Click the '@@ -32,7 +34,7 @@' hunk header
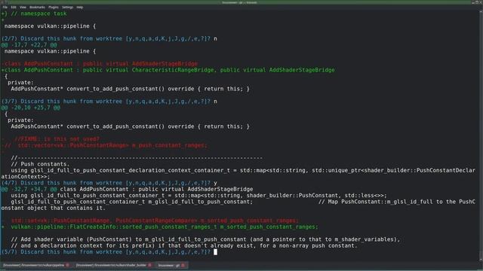This screenshot has height=271, width=483. click(x=29, y=189)
